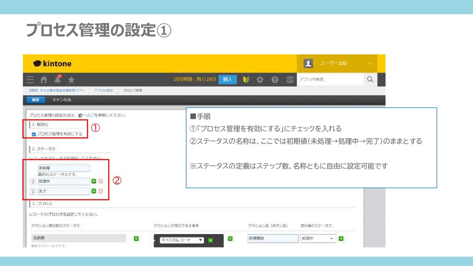Open the ヘルプ help link
The width and height of the screenshot is (473, 266).
(88, 115)
